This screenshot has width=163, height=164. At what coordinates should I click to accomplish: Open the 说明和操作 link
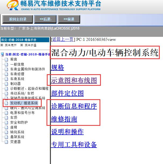pos(67,132)
